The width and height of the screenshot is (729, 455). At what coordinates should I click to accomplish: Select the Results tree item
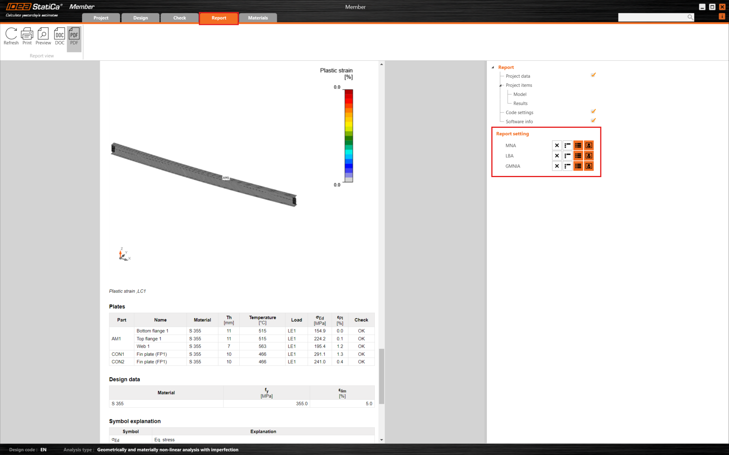[x=520, y=104]
